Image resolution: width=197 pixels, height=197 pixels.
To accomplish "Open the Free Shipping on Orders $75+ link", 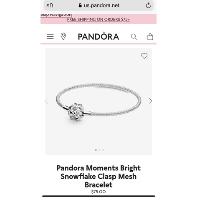I will [x=98, y=20].
